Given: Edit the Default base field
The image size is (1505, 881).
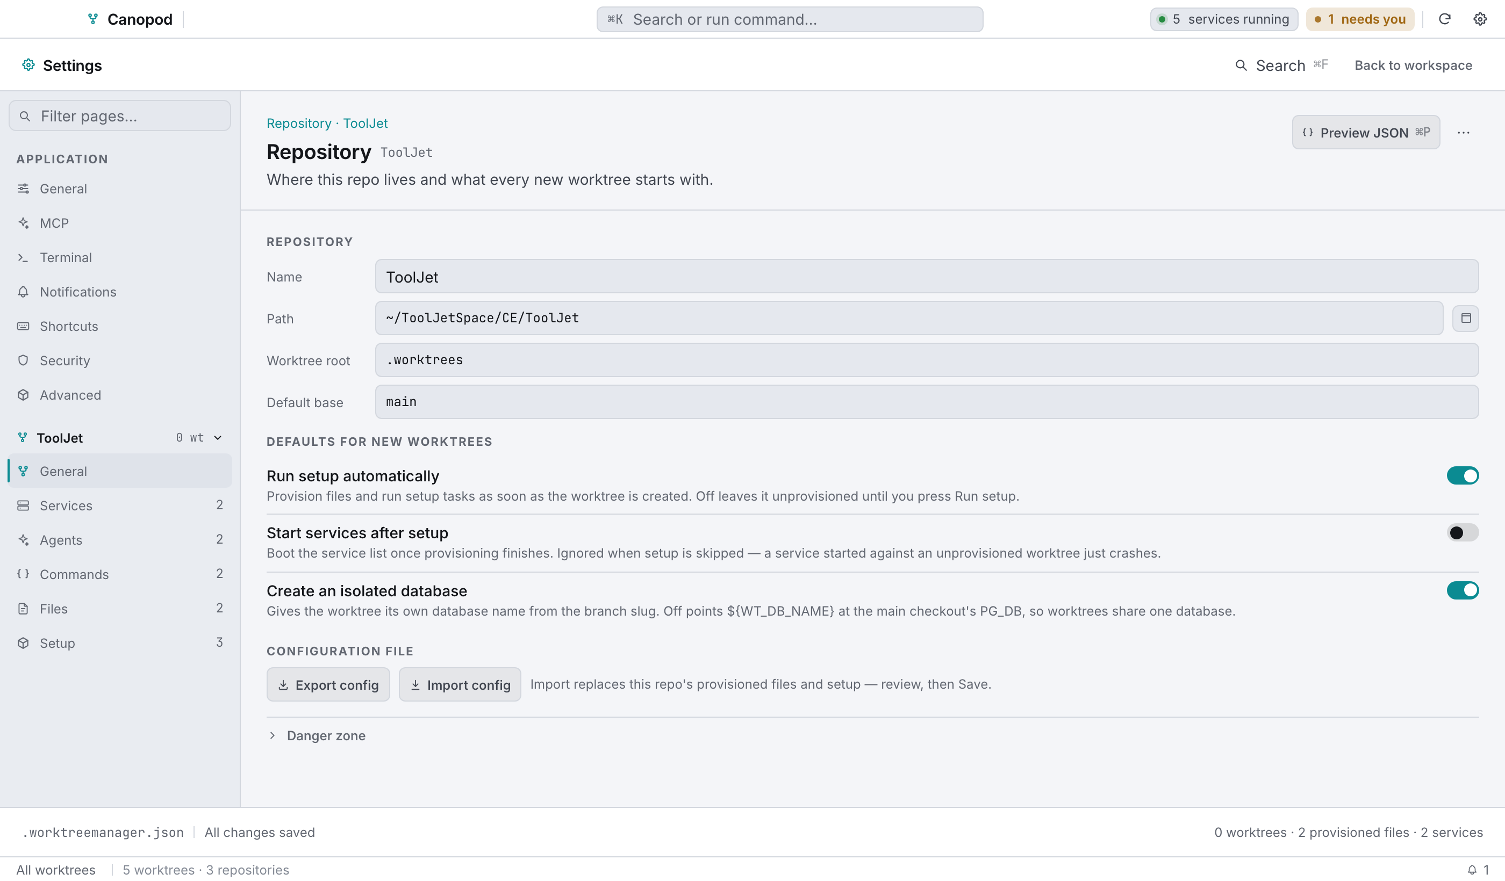Looking at the screenshot, I should [927, 402].
